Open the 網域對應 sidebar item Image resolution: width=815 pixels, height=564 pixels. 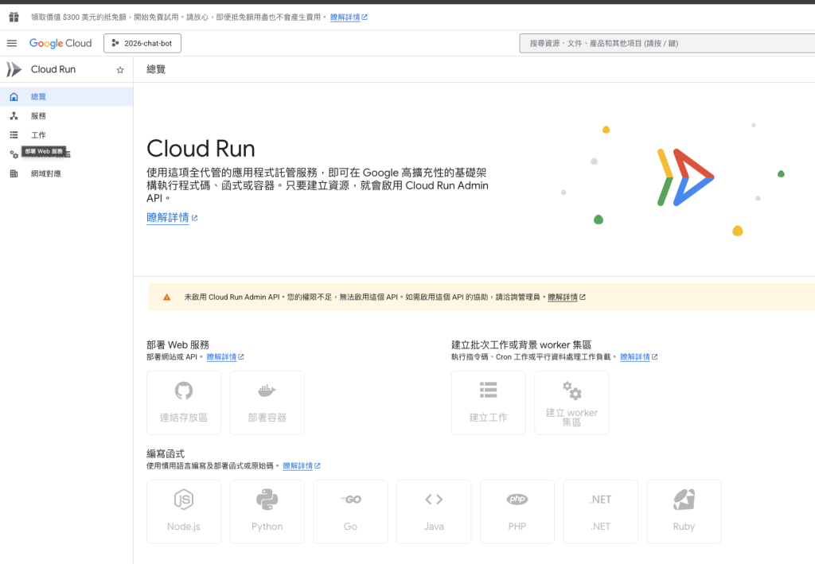pyautogui.click(x=67, y=173)
